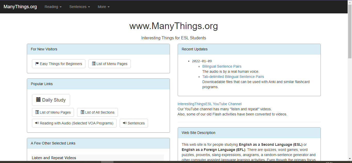
Task: Open the Bilingual Sentence Pairs link
Action: tap(222, 66)
